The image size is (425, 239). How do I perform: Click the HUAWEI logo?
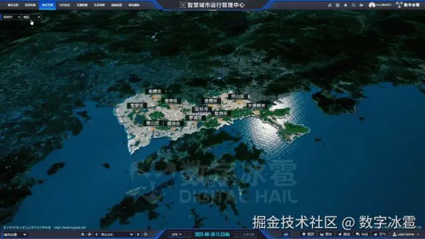[380, 5]
